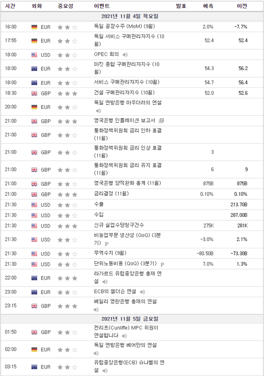Click the 중요성 column header
Screen dimensions: 264x376
coord(66,6)
